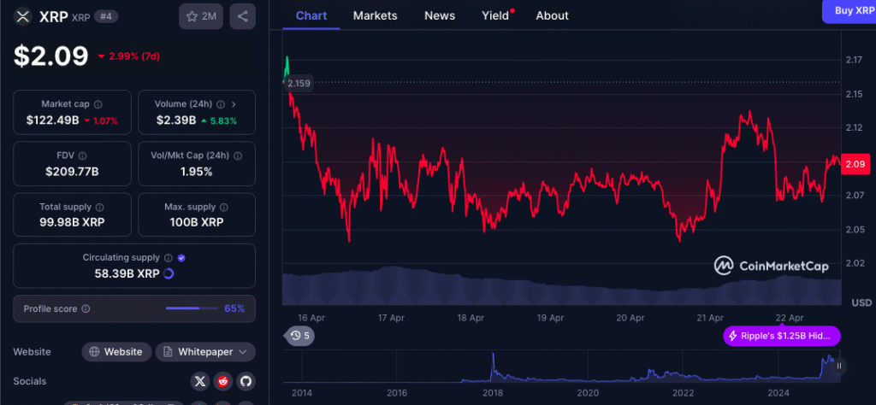Screen dimensions: 876x405
Task: Open Total supply info icon
Action: pos(100,207)
